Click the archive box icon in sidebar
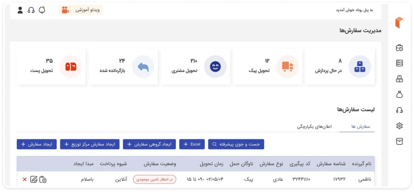Image resolution: width=414 pixels, height=192 pixels. click(399, 141)
